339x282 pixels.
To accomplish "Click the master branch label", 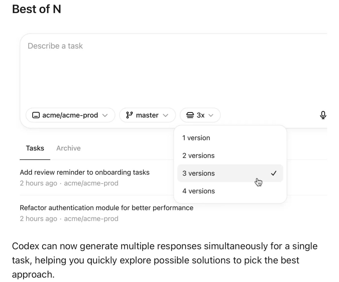I will click(x=147, y=115).
